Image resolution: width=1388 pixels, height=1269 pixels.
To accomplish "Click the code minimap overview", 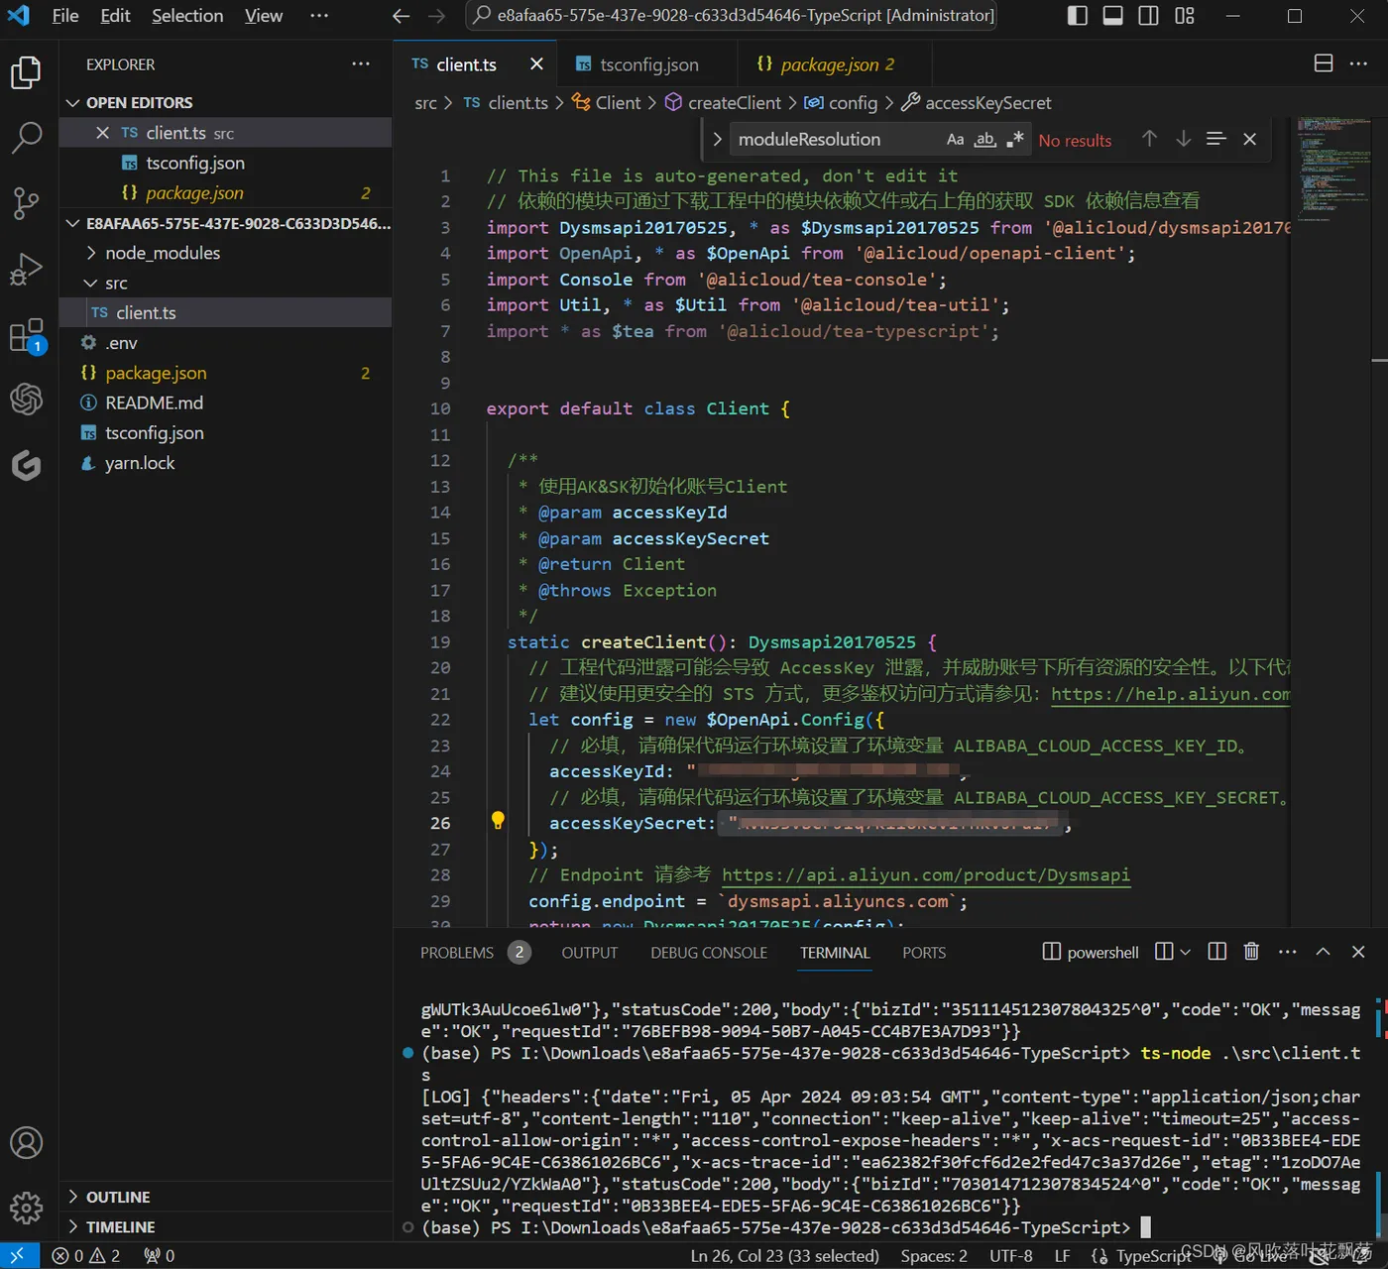I will pos(1334,169).
